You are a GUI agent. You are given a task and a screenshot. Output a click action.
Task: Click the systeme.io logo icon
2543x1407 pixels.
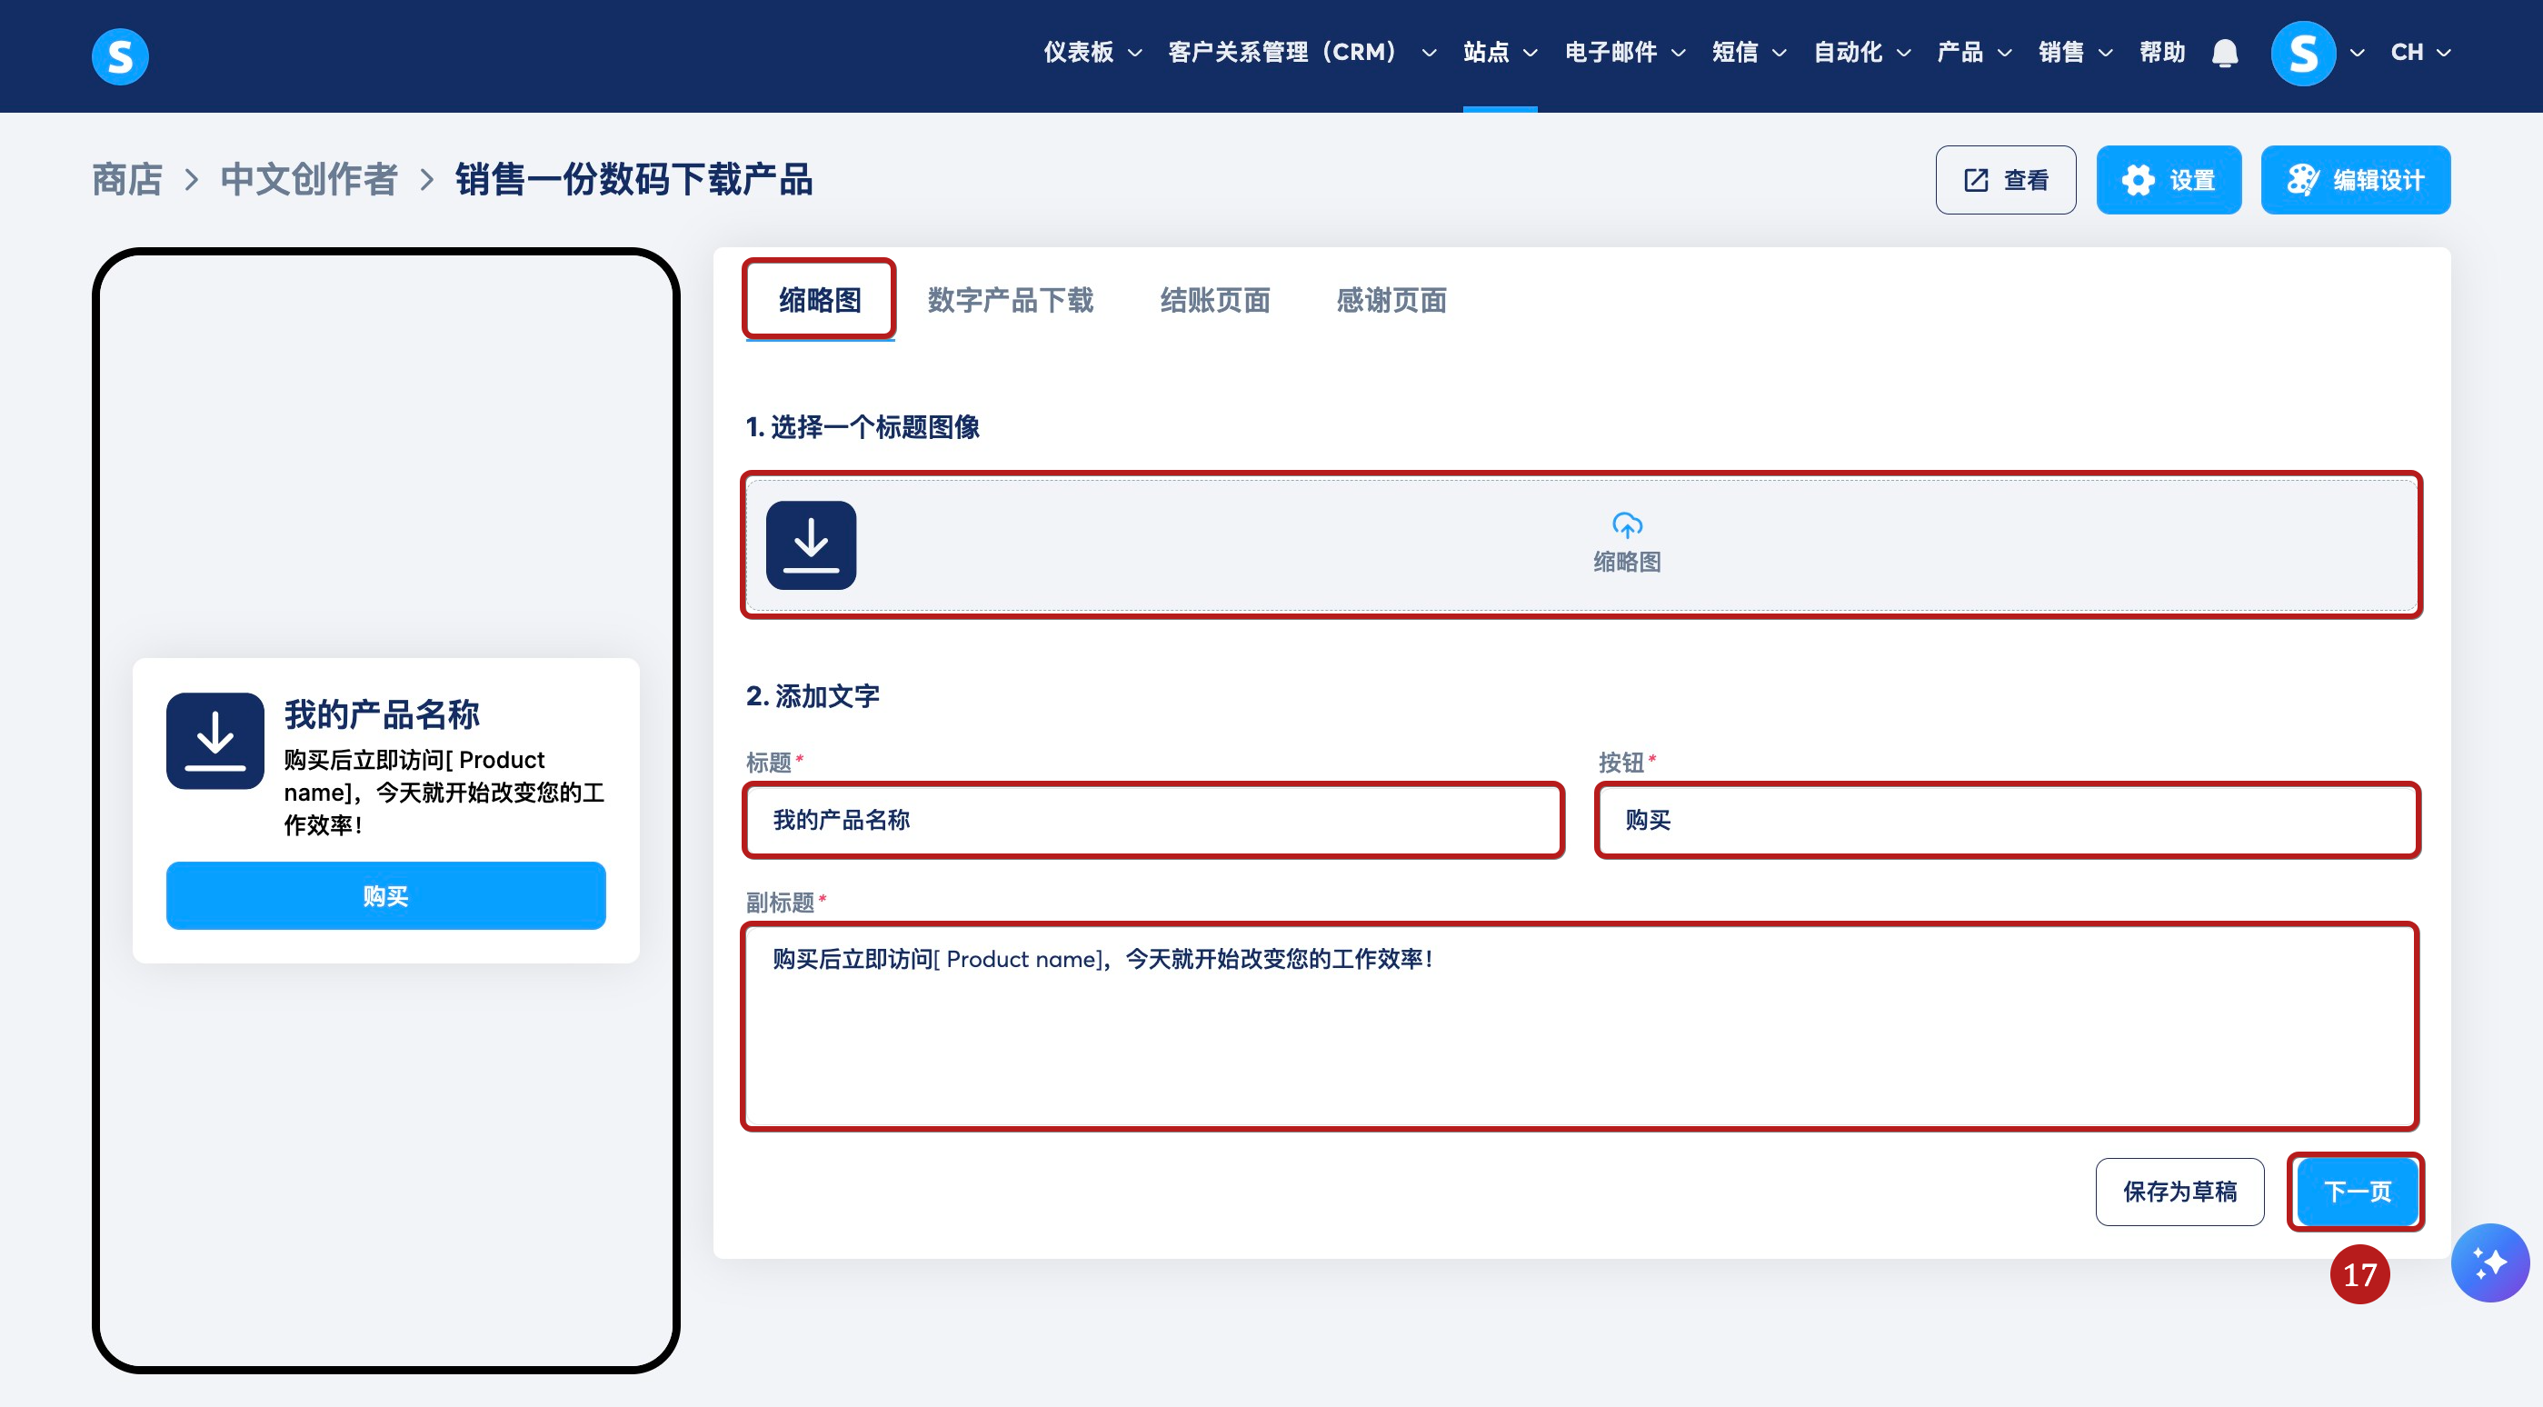click(119, 55)
